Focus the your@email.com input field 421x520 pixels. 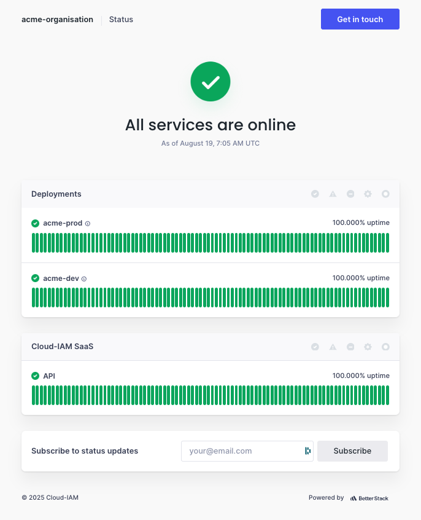[x=242, y=451]
